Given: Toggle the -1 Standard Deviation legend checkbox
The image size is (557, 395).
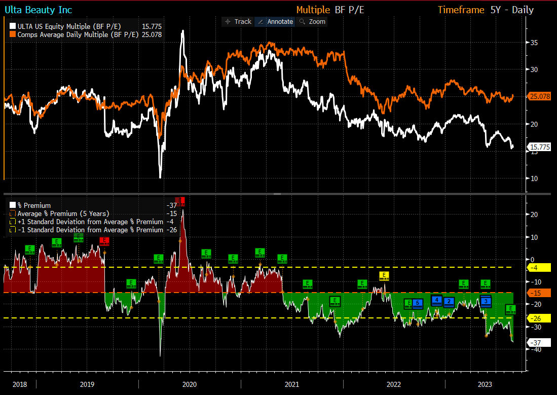Looking at the screenshot, I should tap(13, 230).
